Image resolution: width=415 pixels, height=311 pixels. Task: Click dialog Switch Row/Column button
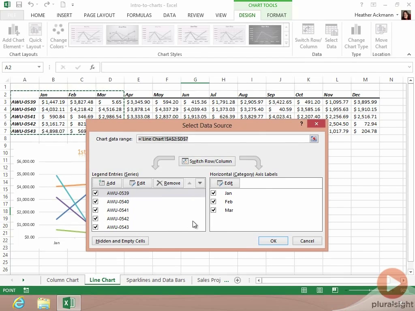[207, 161]
